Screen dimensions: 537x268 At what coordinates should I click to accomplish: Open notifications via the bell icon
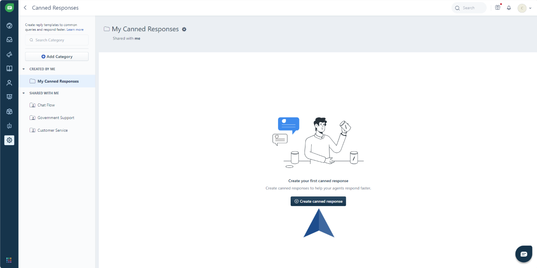[x=509, y=8]
